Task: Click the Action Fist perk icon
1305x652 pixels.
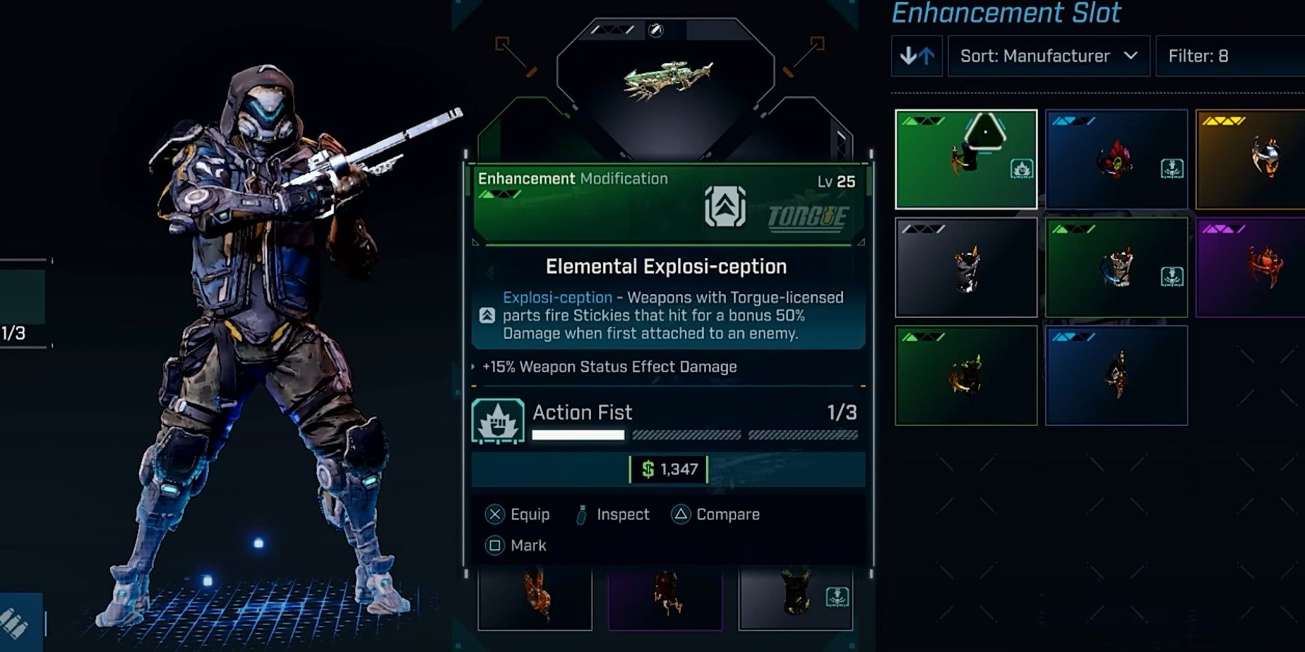Action: [x=498, y=421]
